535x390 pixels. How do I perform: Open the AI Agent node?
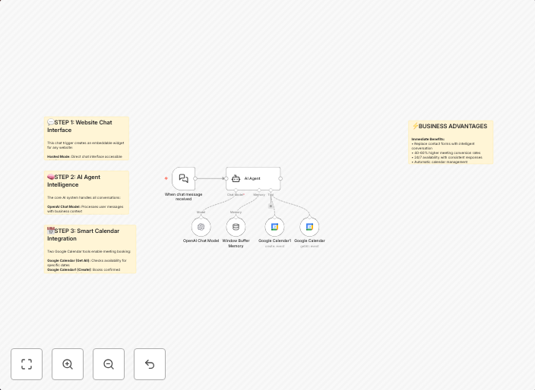click(253, 178)
